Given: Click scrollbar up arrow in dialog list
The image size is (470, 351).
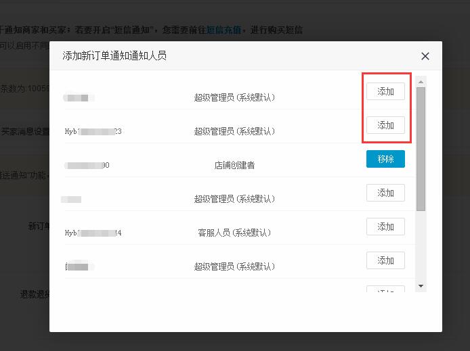Looking at the screenshot, I should 421,82.
